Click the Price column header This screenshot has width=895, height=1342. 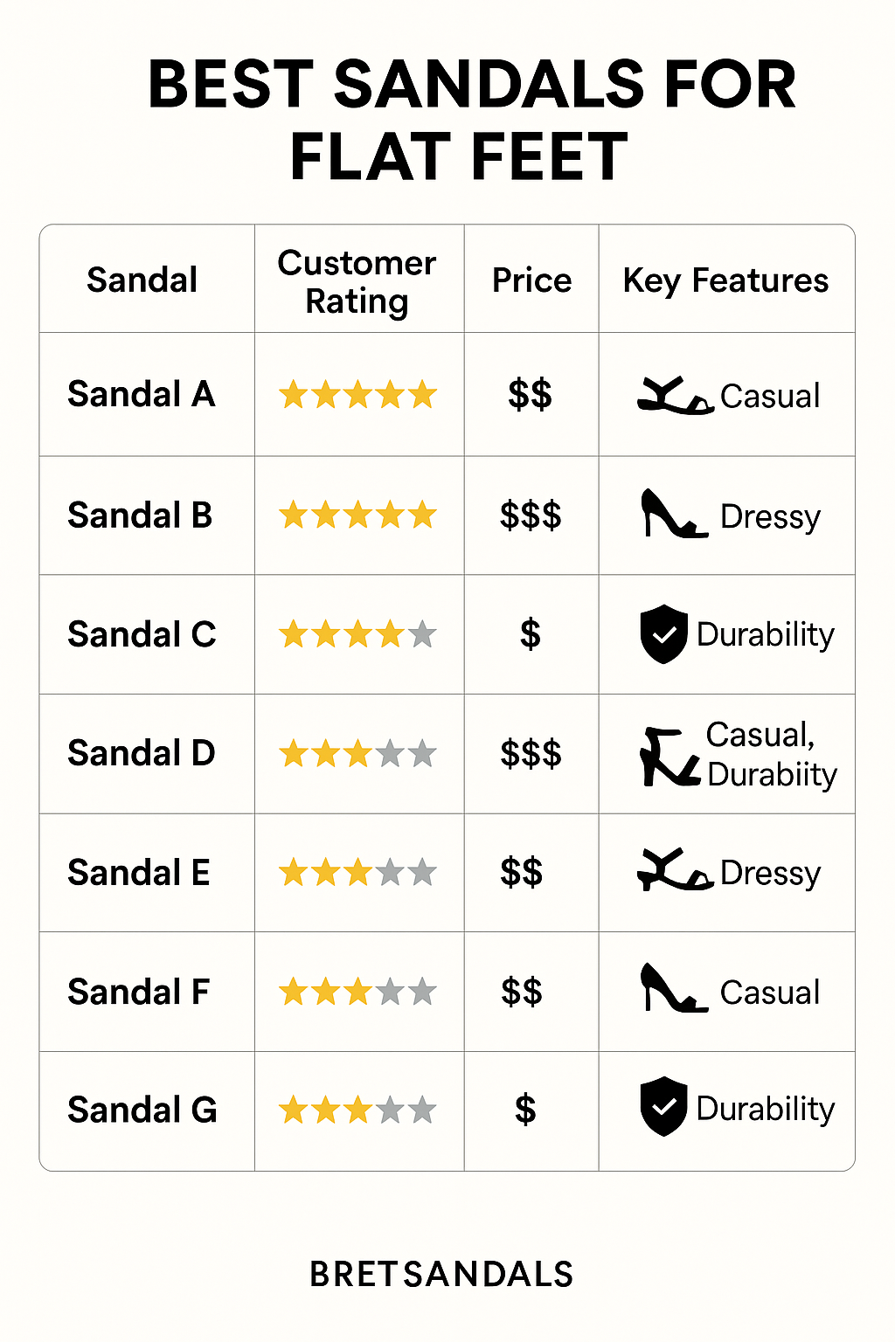pyautogui.click(x=531, y=280)
